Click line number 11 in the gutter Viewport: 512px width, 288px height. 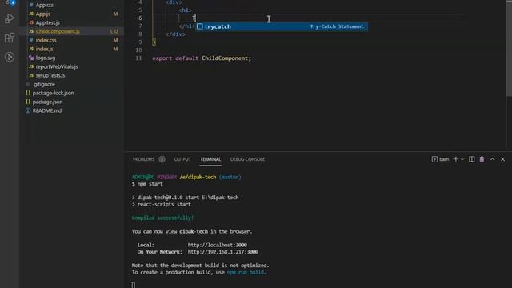pyautogui.click(x=138, y=58)
